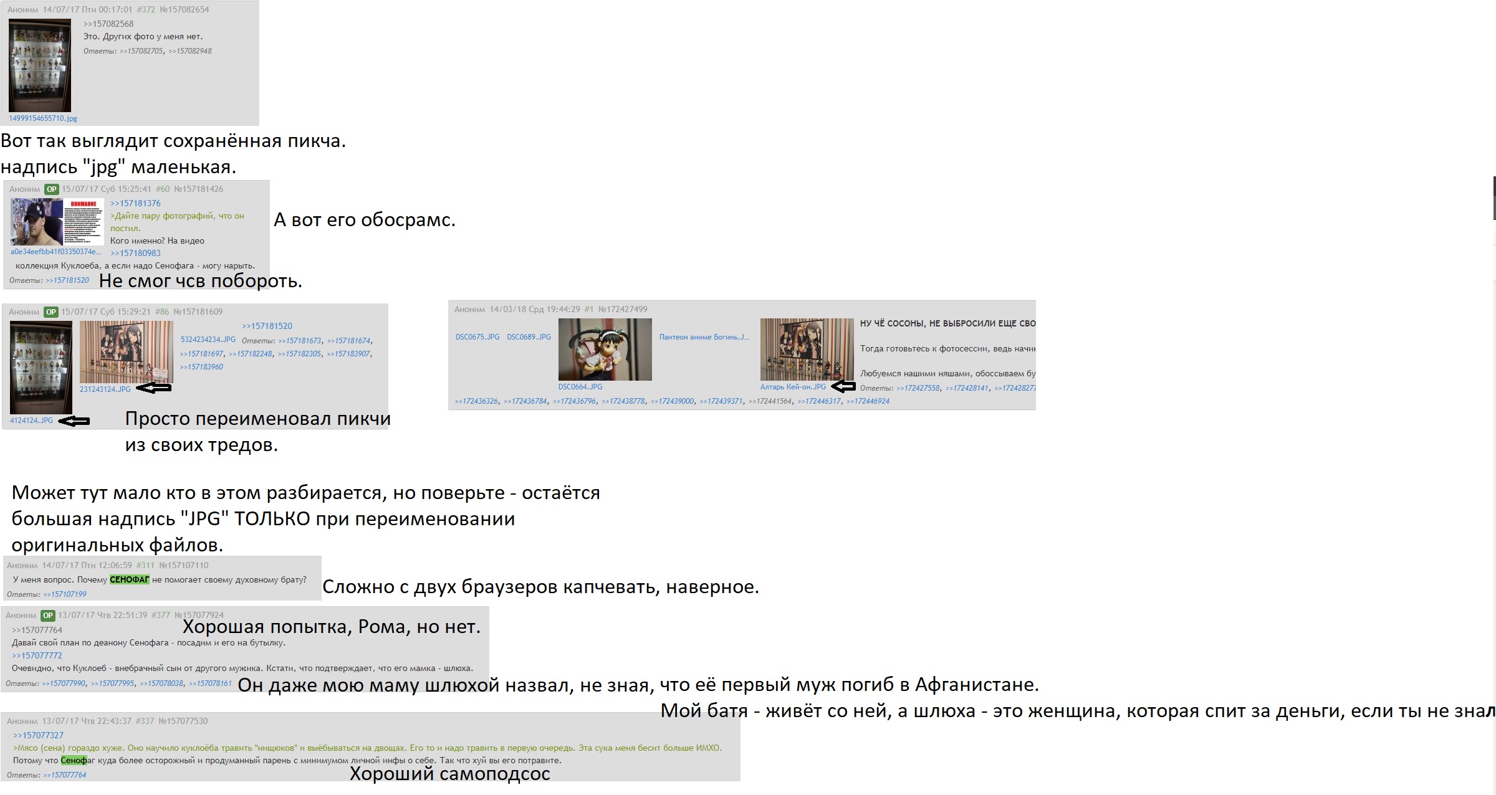Image resolution: width=1496 pixels, height=795 pixels.
Task: Click the Пантеон аниме Богинь file link
Action: 704,337
